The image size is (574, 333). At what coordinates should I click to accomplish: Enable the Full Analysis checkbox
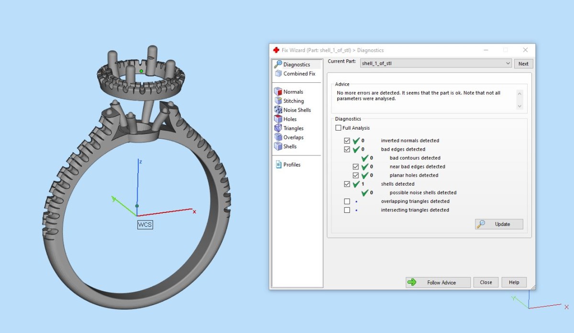(339, 128)
